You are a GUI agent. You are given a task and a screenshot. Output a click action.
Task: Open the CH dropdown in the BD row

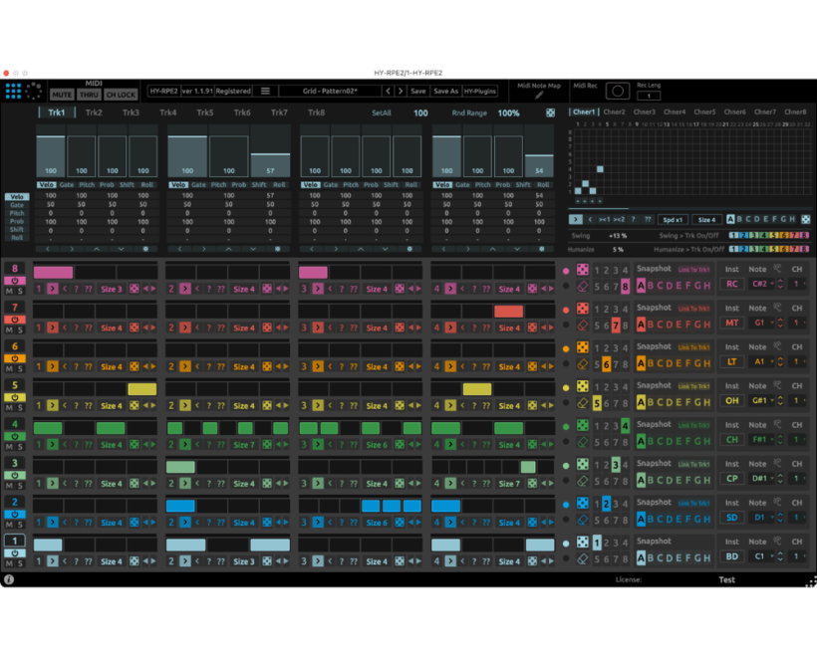click(797, 556)
